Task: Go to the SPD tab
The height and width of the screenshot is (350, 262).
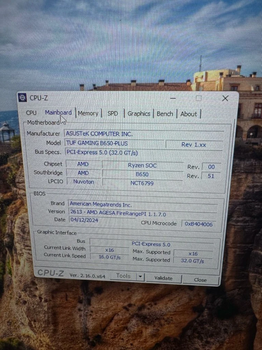Action: coord(112,113)
